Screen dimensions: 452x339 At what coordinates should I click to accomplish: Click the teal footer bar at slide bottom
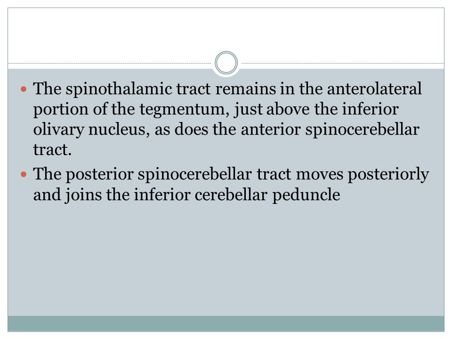pos(226,323)
